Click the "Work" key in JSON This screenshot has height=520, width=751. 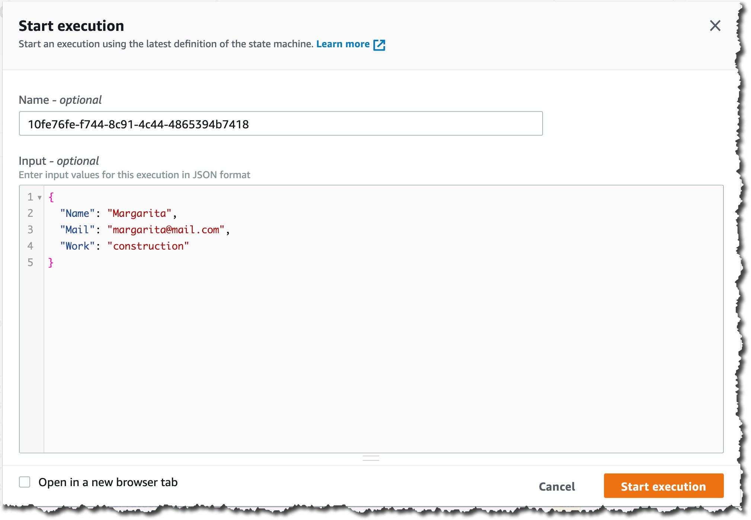point(77,246)
